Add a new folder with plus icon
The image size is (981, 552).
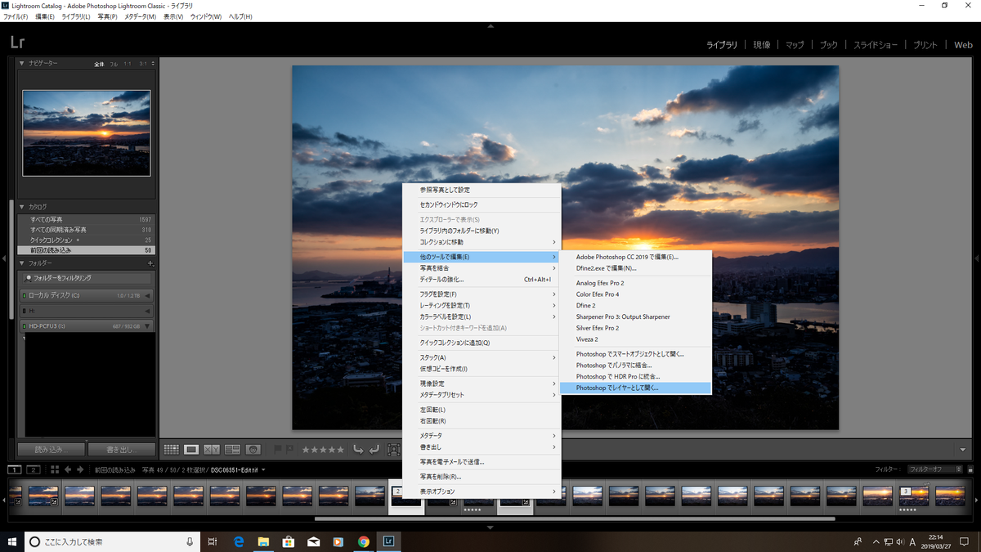click(x=150, y=263)
